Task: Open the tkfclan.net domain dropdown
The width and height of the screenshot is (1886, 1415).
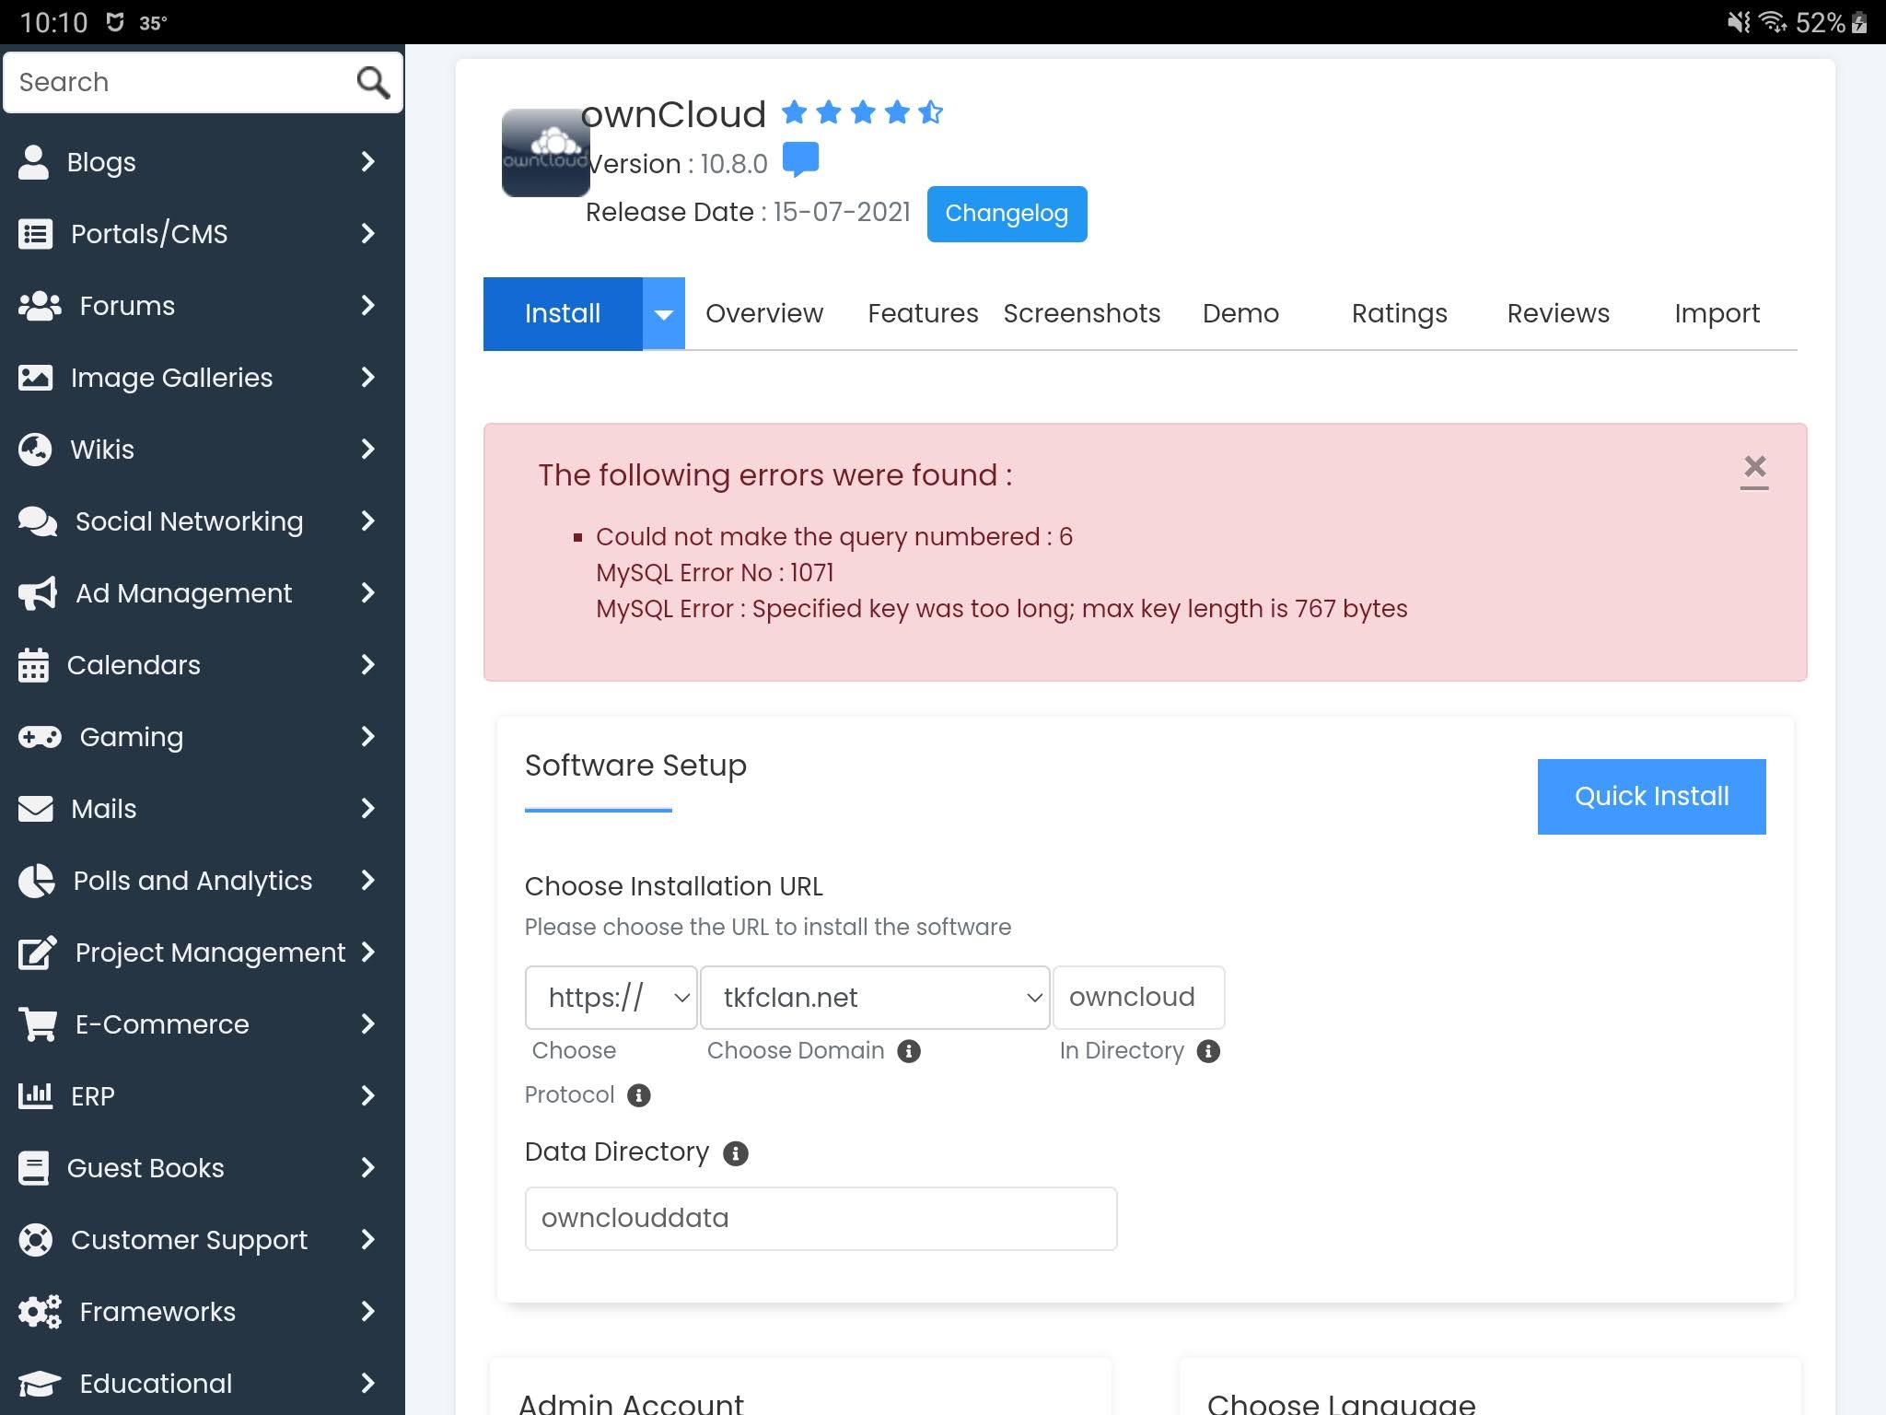Action: [874, 998]
